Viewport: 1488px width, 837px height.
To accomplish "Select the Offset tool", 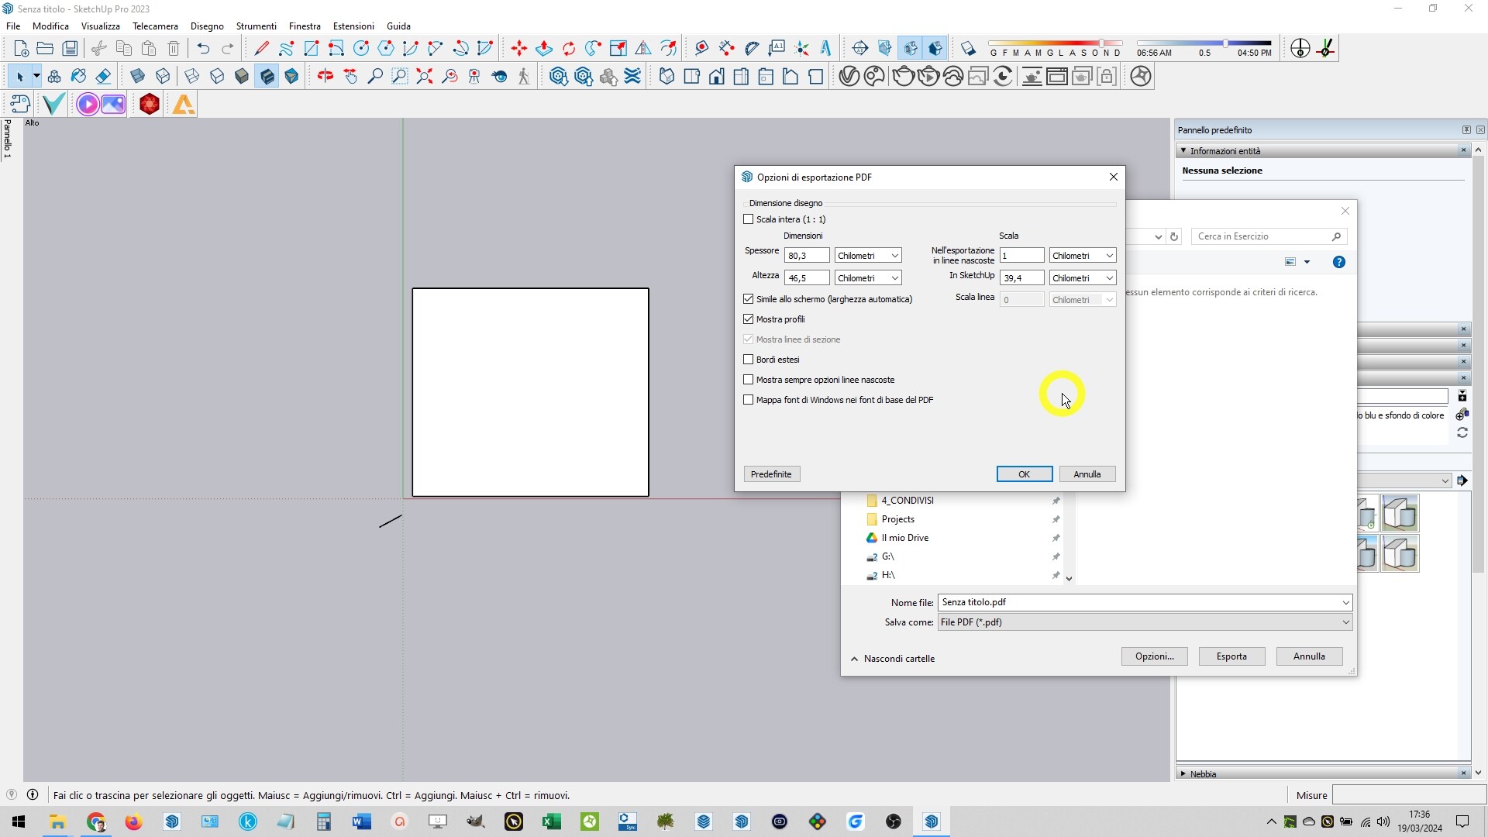I will 667,49.
